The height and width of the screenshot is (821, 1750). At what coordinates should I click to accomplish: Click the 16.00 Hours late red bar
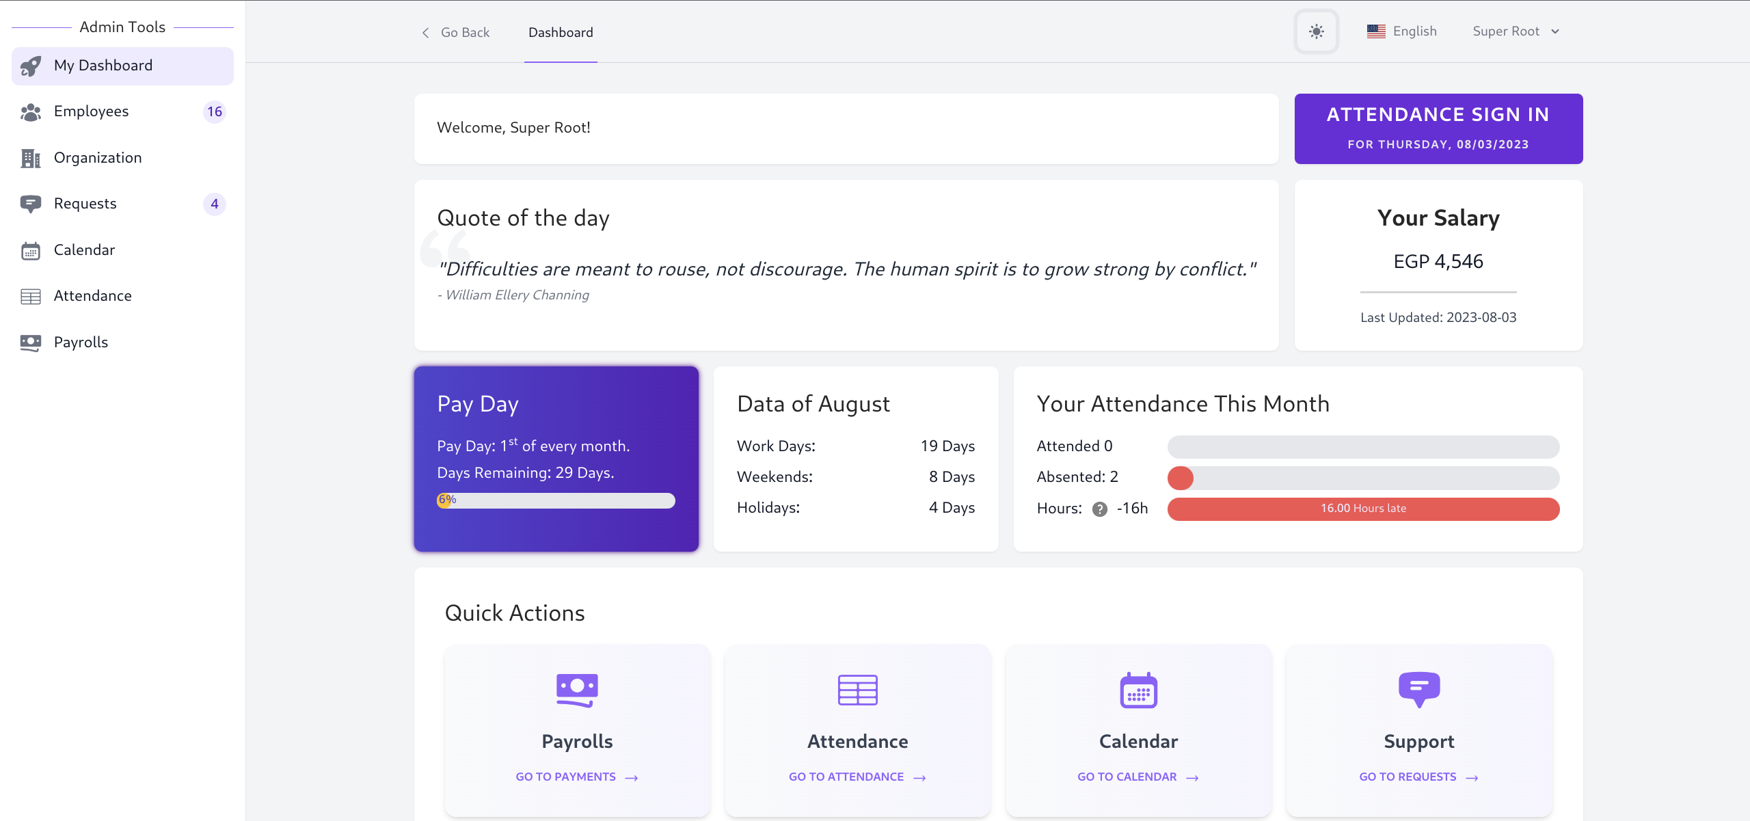1363,509
